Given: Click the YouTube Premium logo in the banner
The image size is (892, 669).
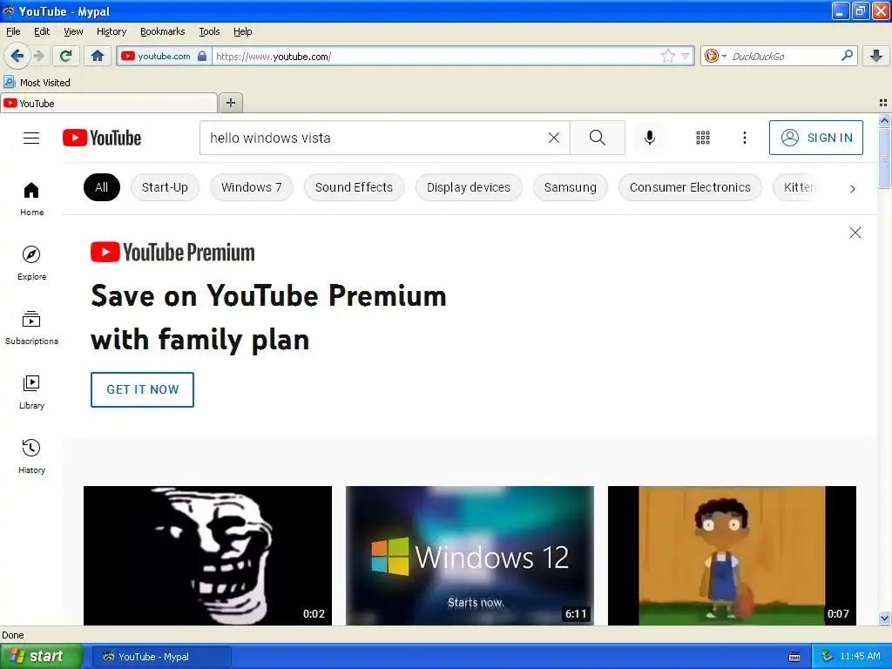Looking at the screenshot, I should click(172, 252).
